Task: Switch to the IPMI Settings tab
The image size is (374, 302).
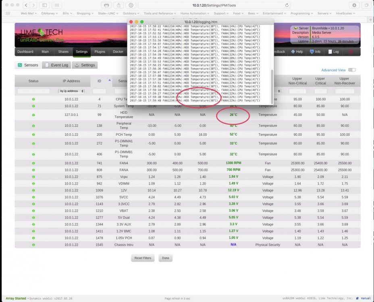Action: coord(85,65)
